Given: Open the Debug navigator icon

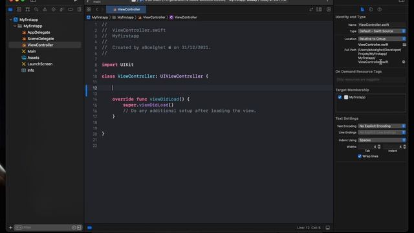Looking at the screenshot, I should click(x=62, y=10).
